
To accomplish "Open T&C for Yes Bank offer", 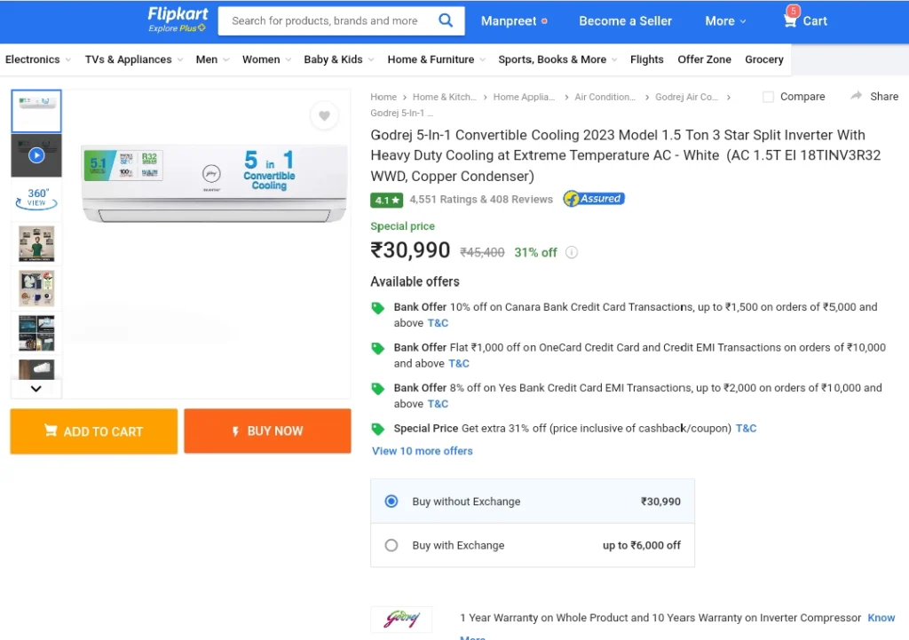I will 439,404.
